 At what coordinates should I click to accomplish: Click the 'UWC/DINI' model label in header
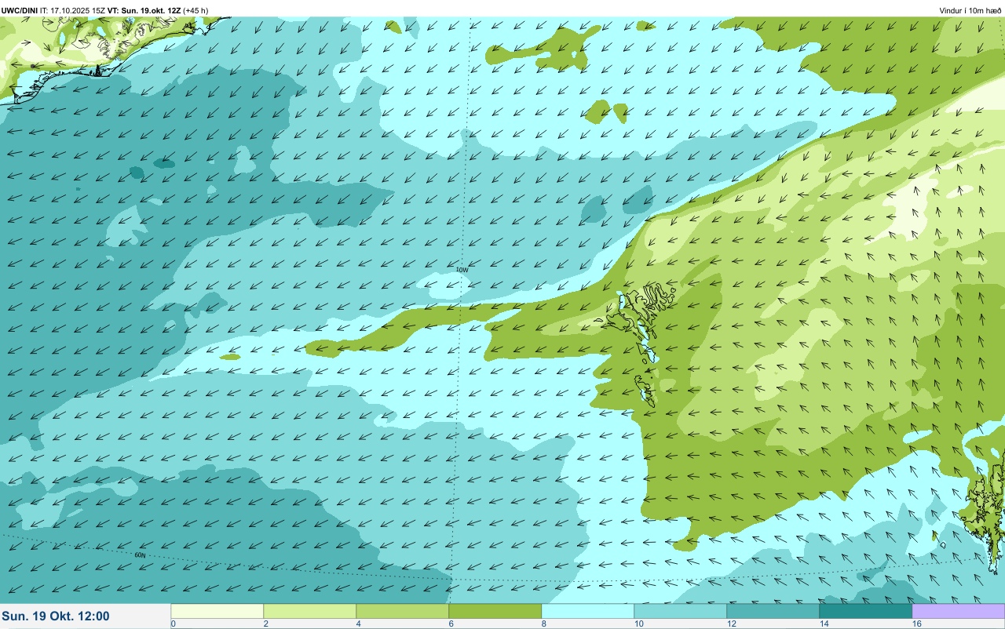pos(20,10)
